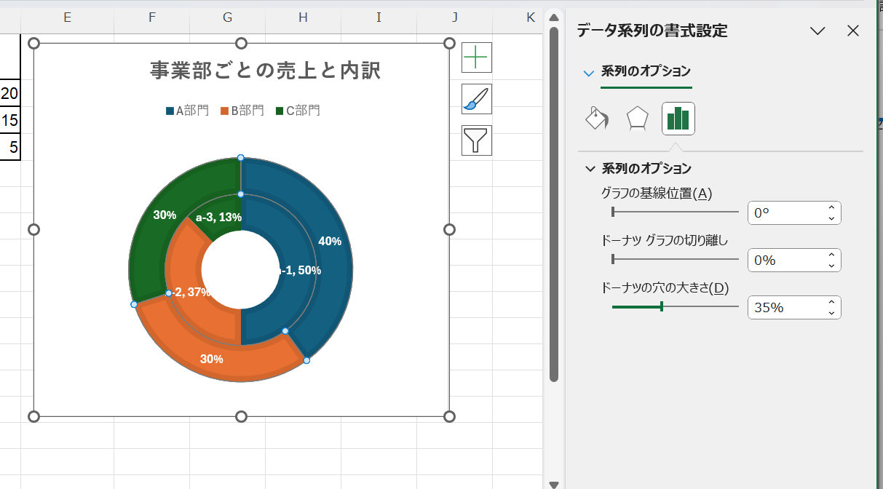Click the A部門 legend entry
The height and width of the screenshot is (489, 883).
click(x=188, y=111)
